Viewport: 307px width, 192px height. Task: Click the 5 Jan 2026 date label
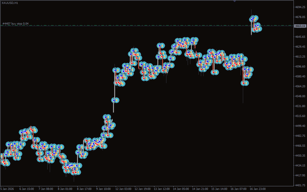[7, 189]
